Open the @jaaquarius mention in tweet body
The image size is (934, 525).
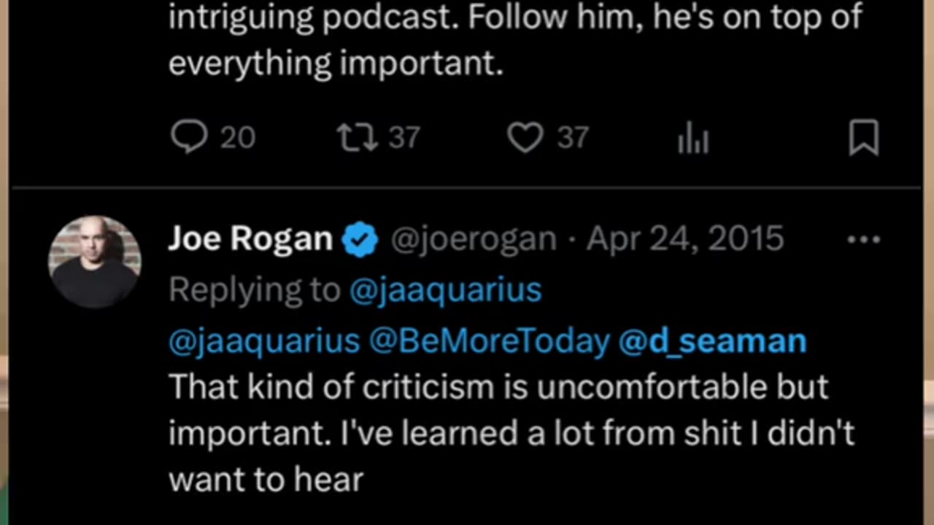[x=264, y=341]
